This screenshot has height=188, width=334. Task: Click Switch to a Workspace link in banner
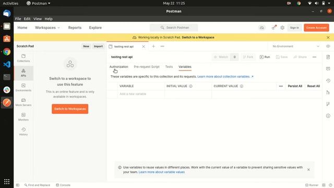pyautogui.click(x=198, y=37)
